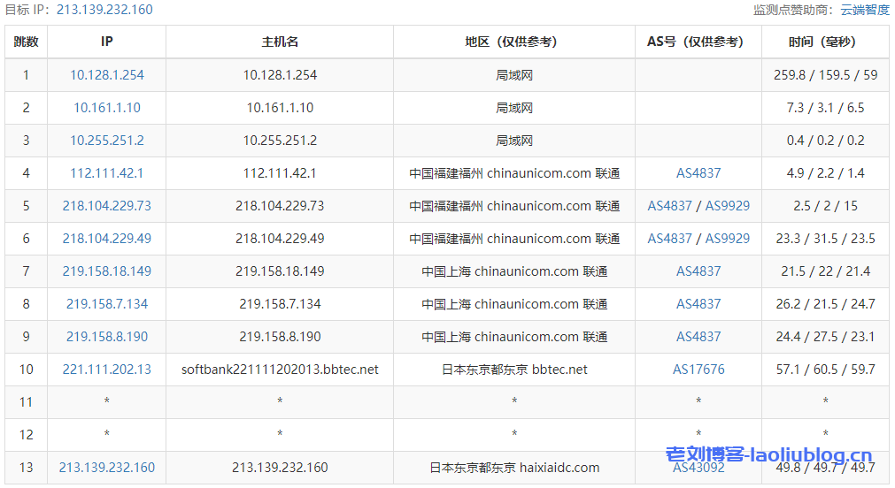Open the 云端智度 sponsor link

pos(864,10)
